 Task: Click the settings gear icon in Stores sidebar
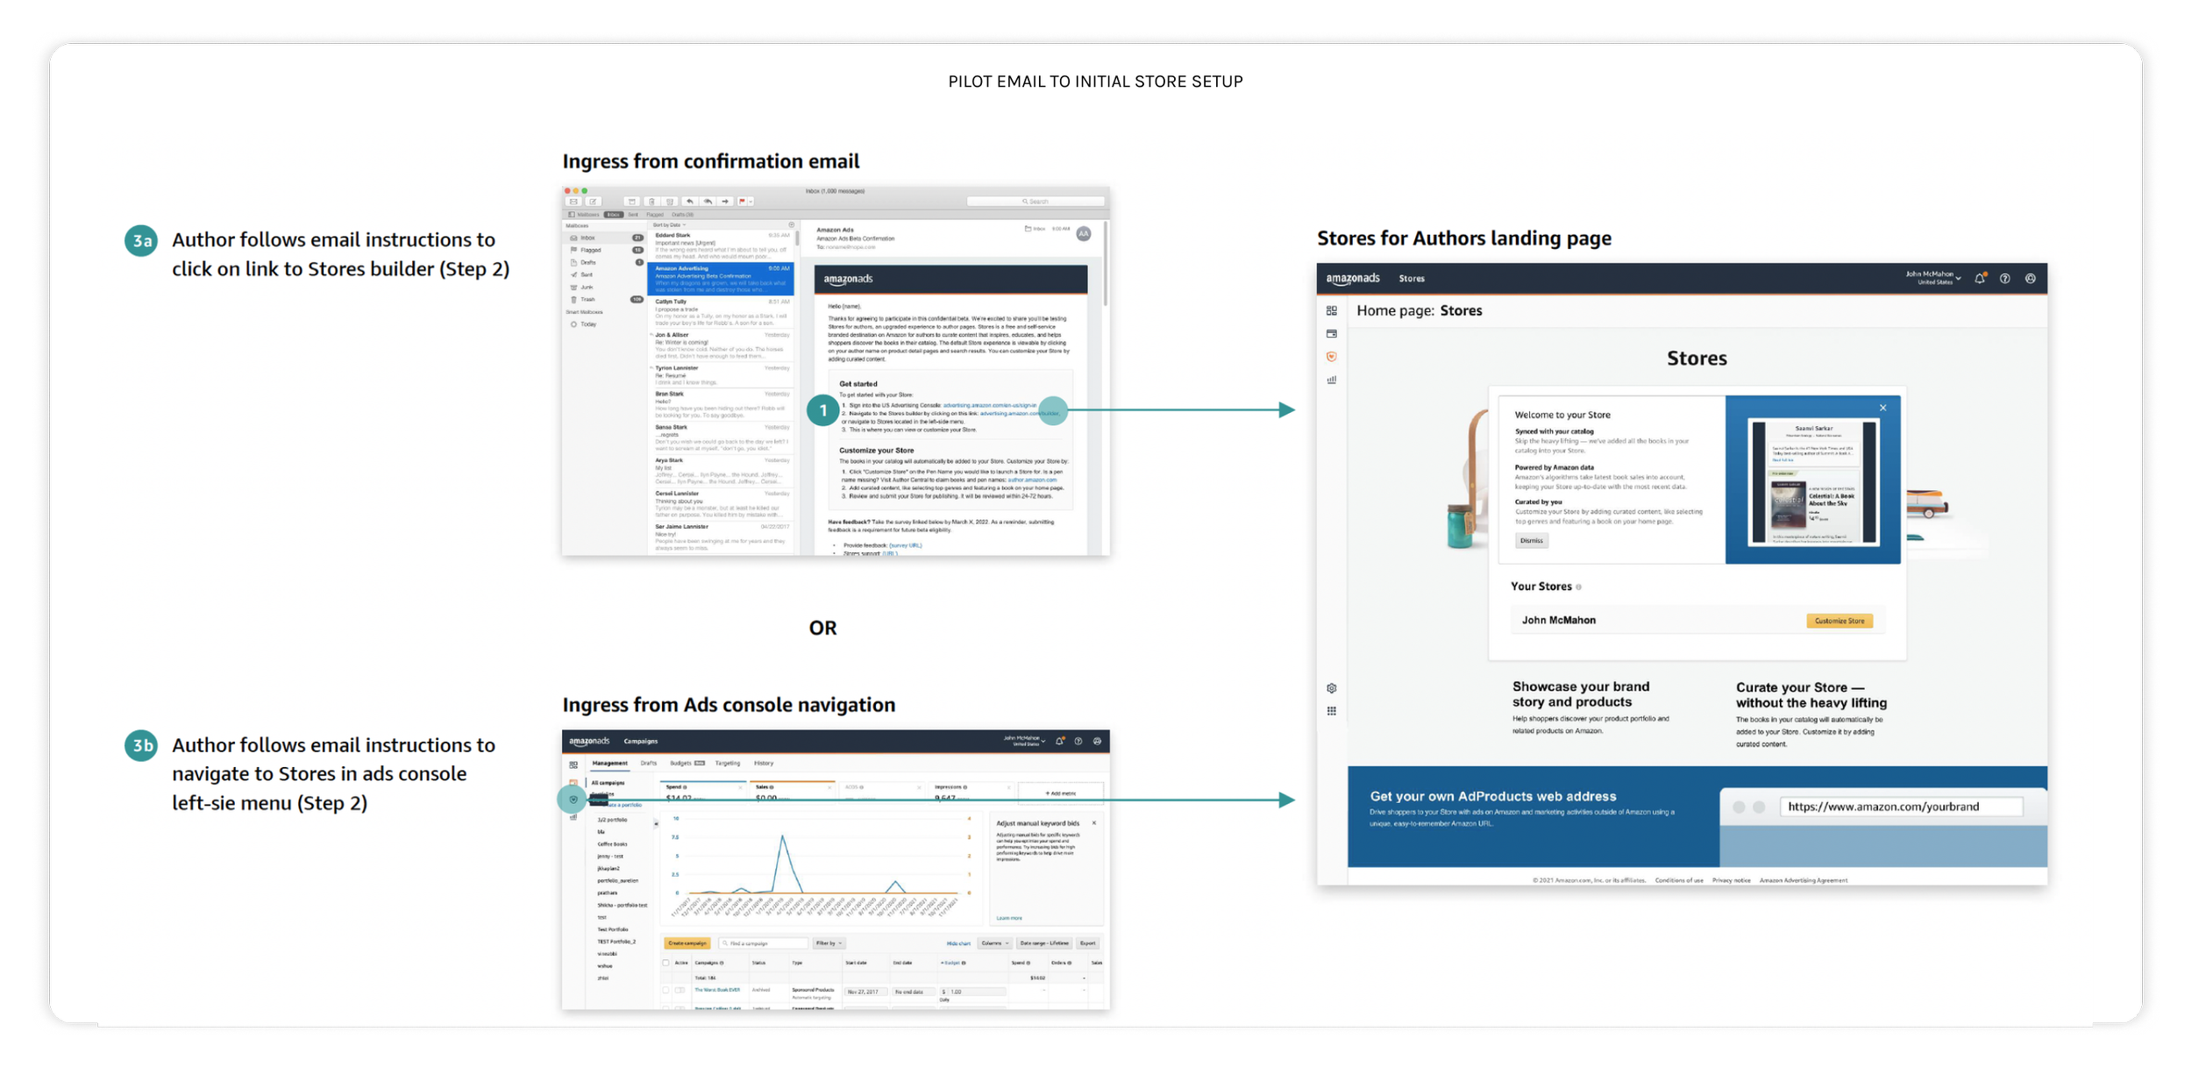click(1331, 688)
